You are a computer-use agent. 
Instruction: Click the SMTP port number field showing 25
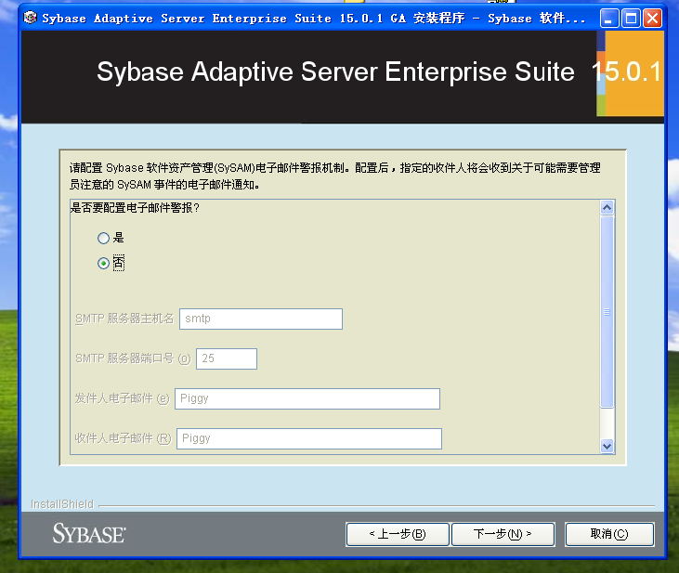pos(227,358)
